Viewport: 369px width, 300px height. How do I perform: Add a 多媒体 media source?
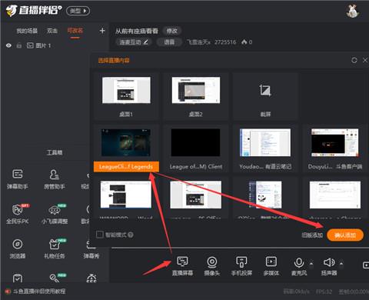coord(271,266)
